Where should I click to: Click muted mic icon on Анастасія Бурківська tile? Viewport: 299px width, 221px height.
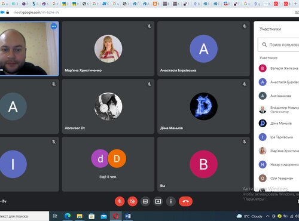245,26
